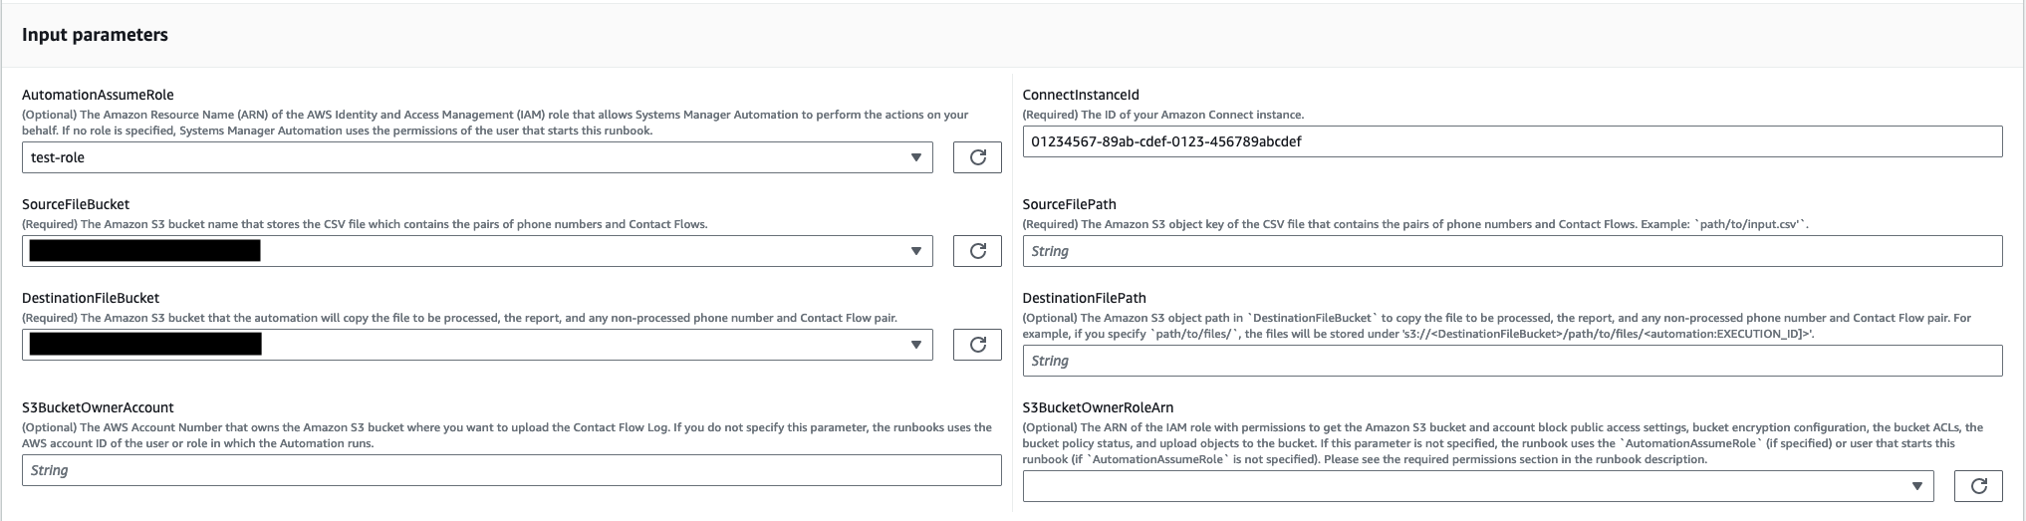
Task: Click the DestinationFileBucket description text
Action: 459,318
